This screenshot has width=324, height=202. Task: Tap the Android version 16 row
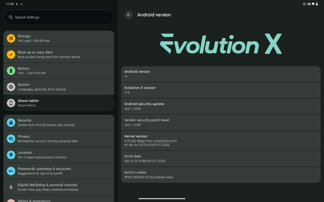(221, 74)
